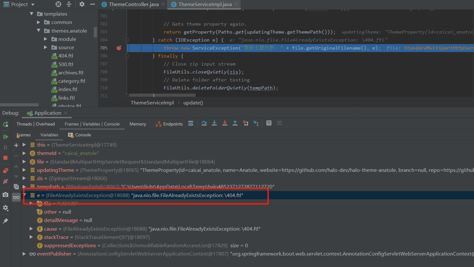474x267 pixels.
Task: Click the Show Execution Point icon
Action: [x=191, y=123]
